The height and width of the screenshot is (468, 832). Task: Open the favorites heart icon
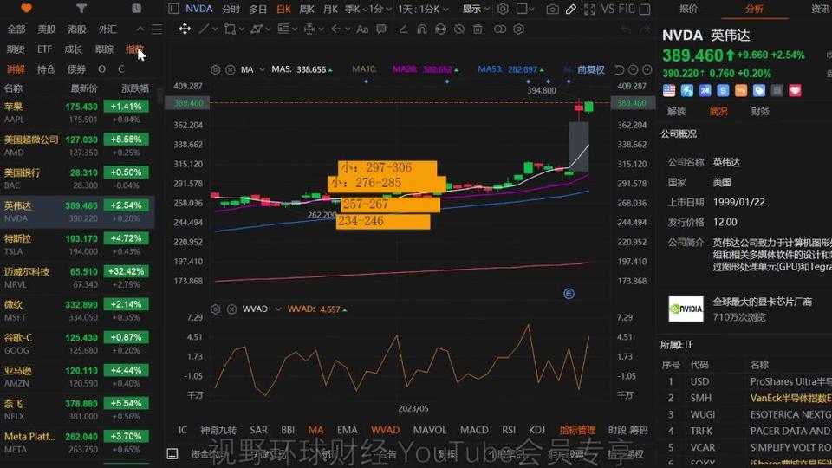click(26, 9)
